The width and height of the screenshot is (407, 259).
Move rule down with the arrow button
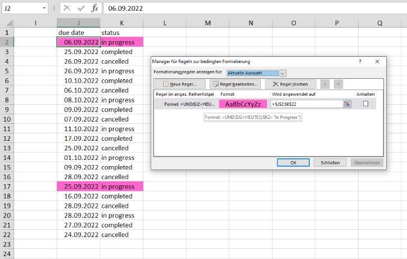point(338,84)
